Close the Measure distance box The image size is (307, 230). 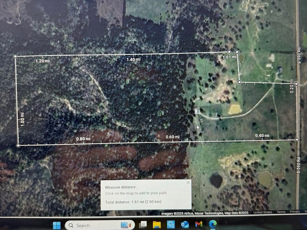point(188,182)
